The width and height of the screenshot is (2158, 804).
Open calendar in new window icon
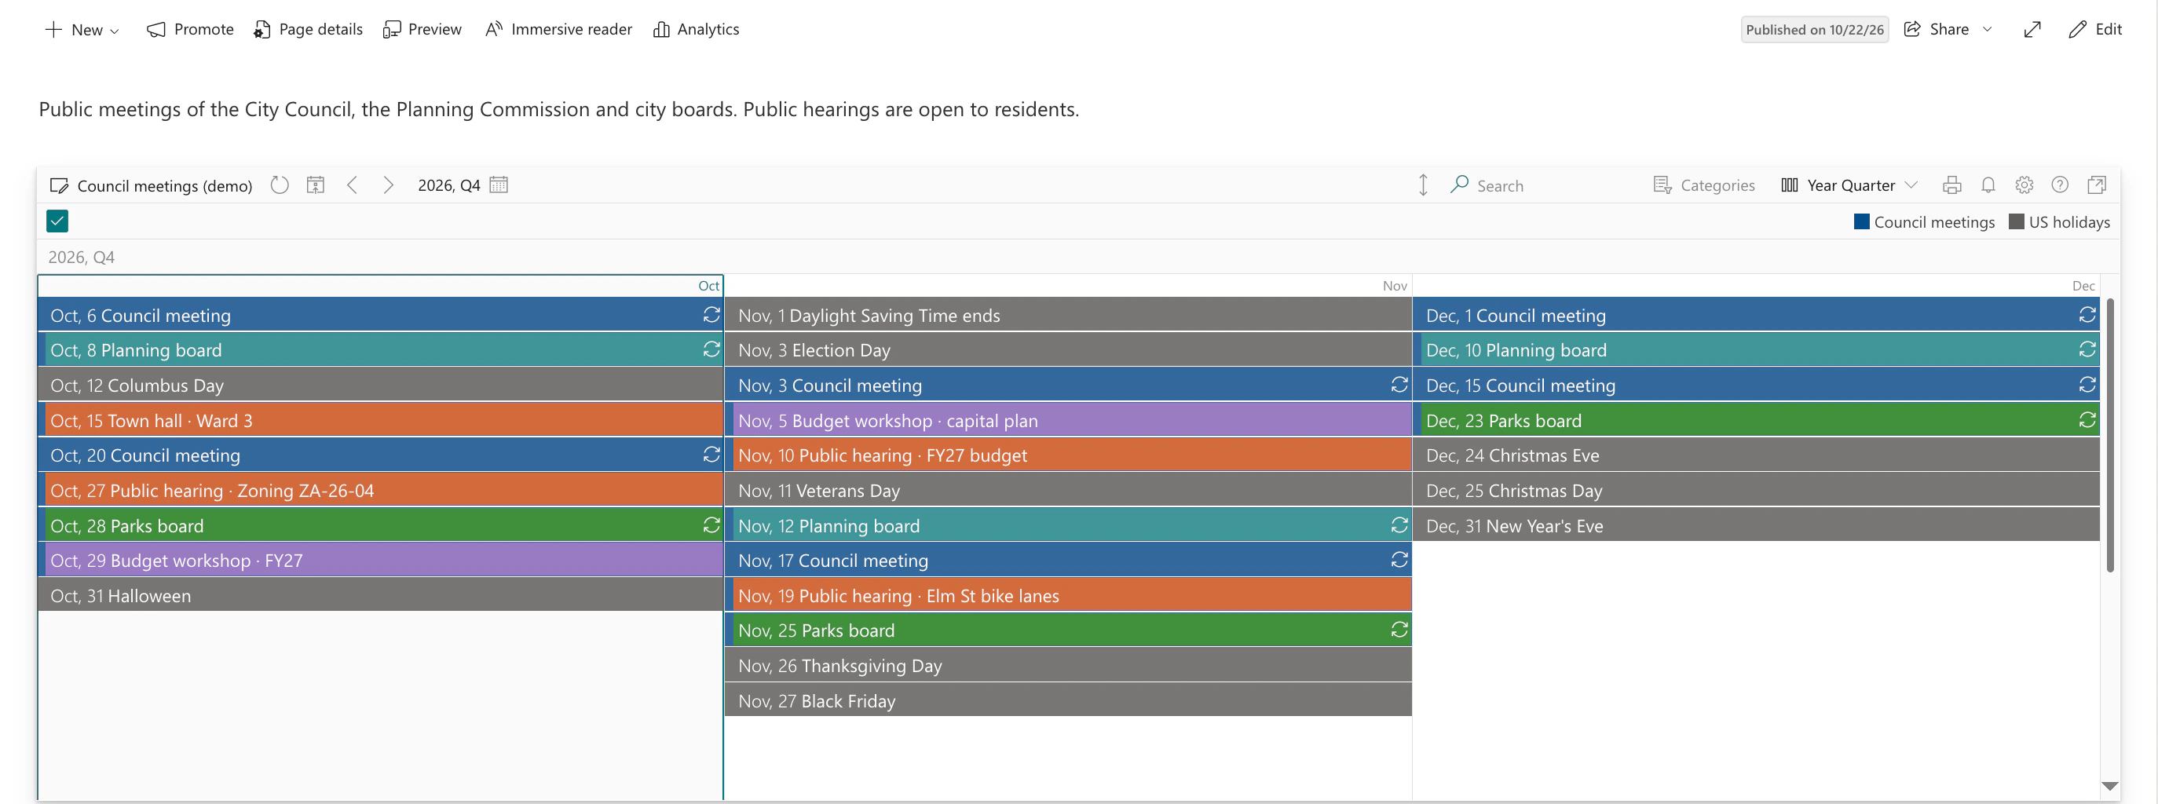(2097, 185)
